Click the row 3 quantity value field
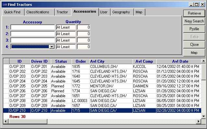 (x=84, y=40)
